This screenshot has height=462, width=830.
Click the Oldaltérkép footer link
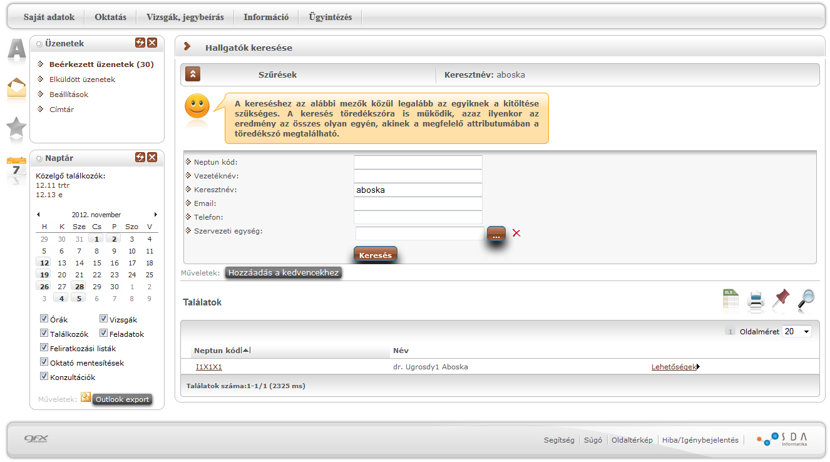click(632, 440)
